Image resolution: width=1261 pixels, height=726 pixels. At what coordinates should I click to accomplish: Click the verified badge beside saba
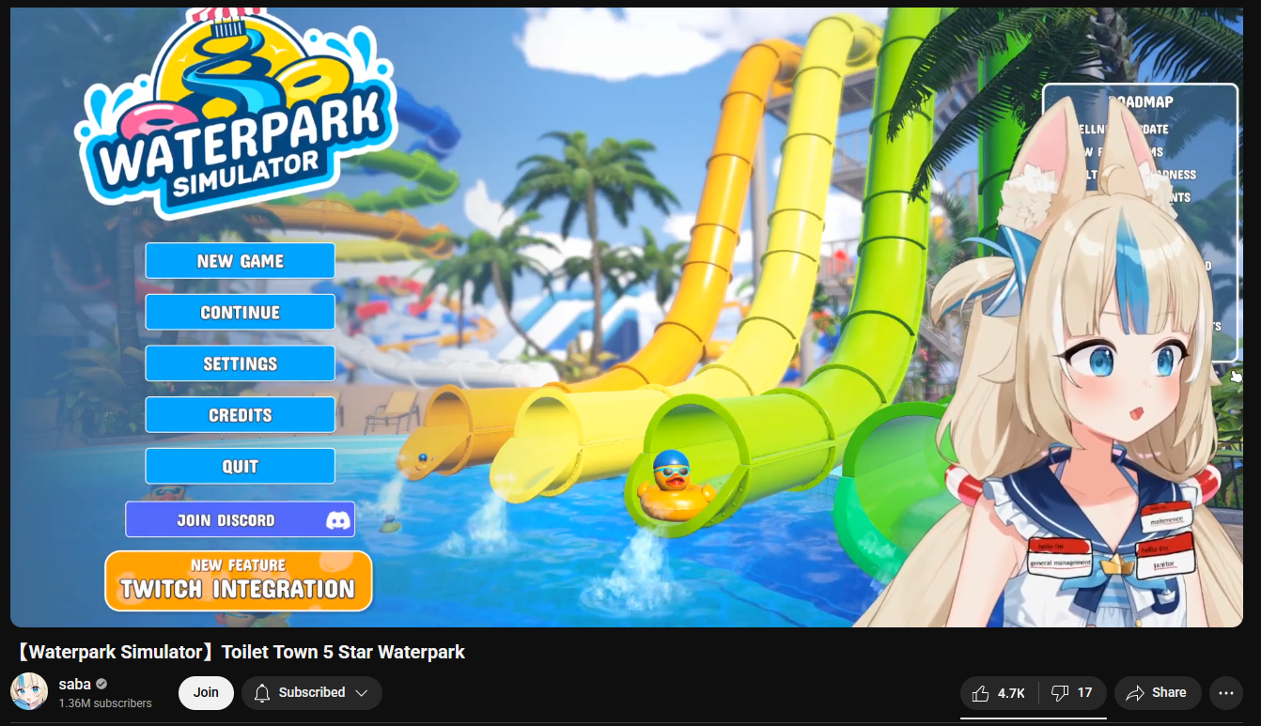point(101,684)
